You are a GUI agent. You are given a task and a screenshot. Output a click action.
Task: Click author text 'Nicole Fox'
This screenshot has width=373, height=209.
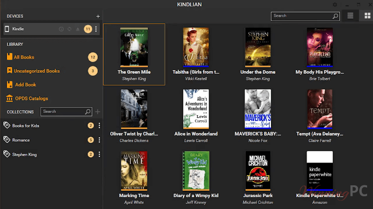[x=258, y=141]
